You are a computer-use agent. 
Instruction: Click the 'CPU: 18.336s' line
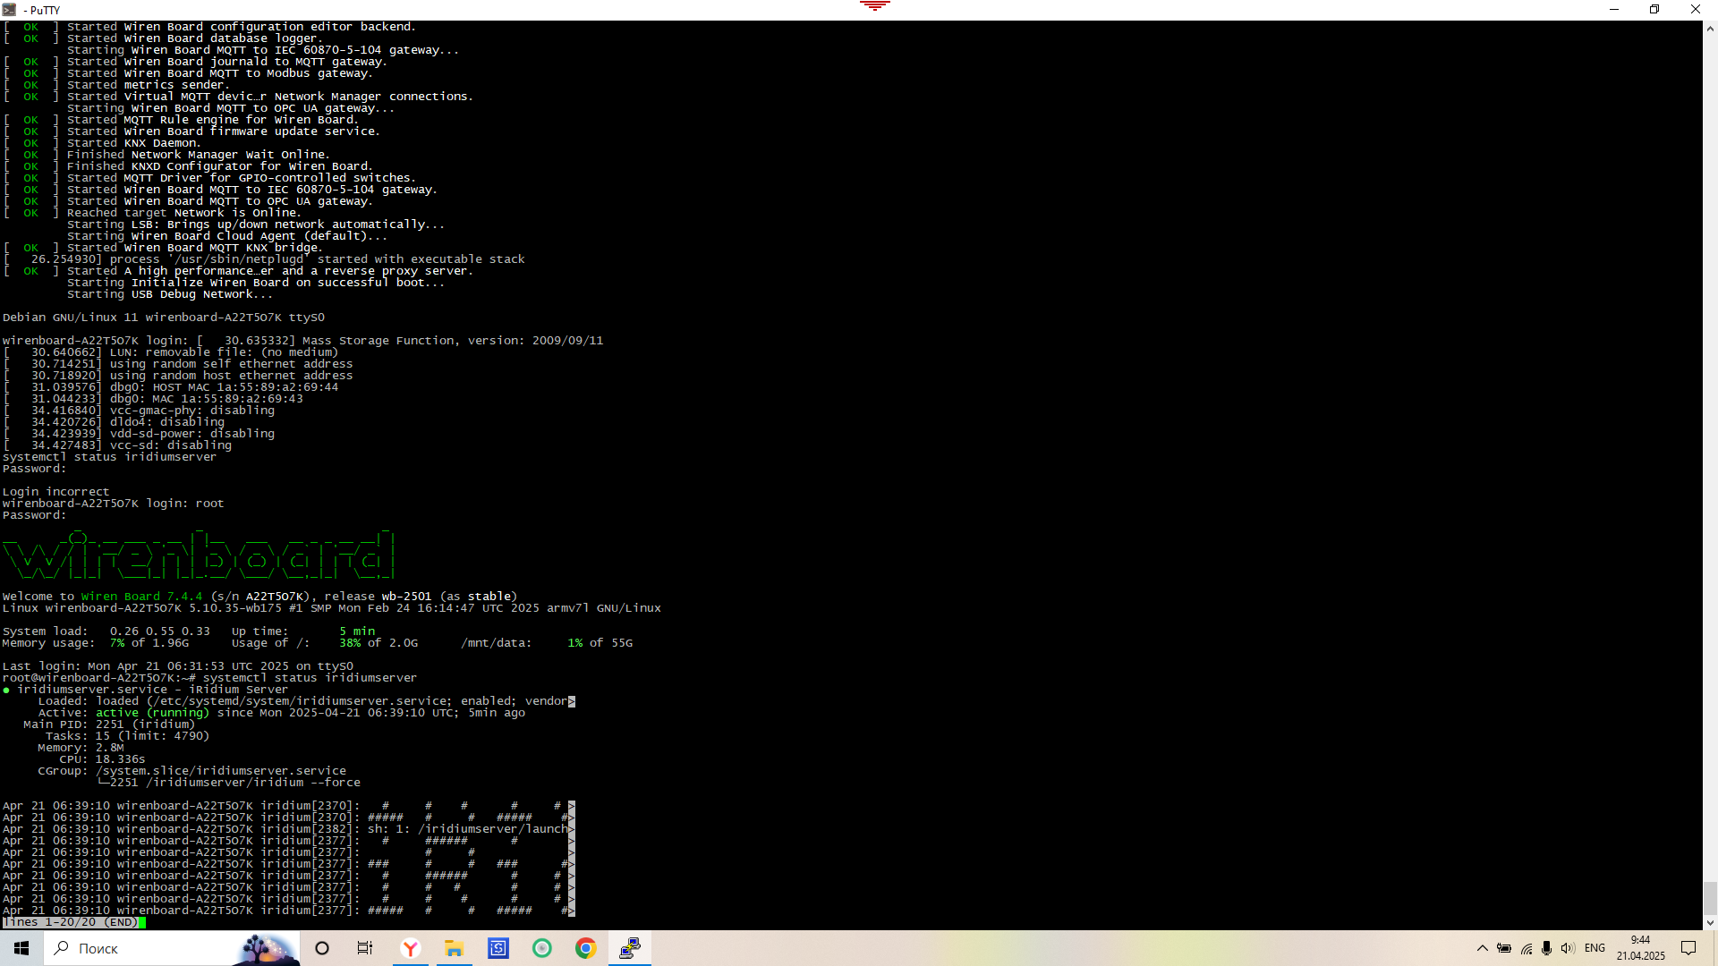point(102,759)
